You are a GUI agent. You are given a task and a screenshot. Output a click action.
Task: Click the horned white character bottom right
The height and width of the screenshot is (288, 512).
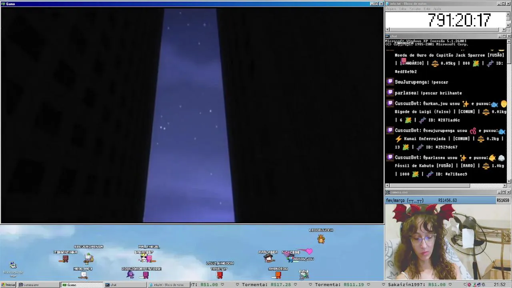pos(304,274)
